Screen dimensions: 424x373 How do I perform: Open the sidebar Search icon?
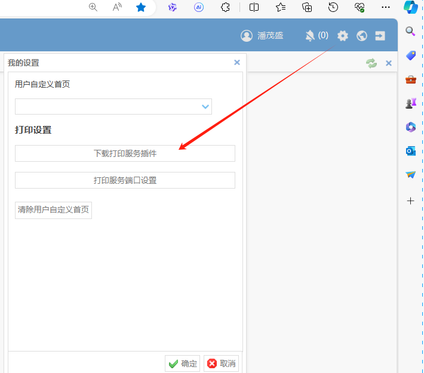click(410, 32)
